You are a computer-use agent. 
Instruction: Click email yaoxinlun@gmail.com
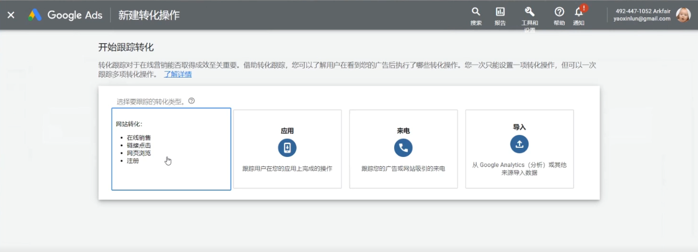coord(642,19)
